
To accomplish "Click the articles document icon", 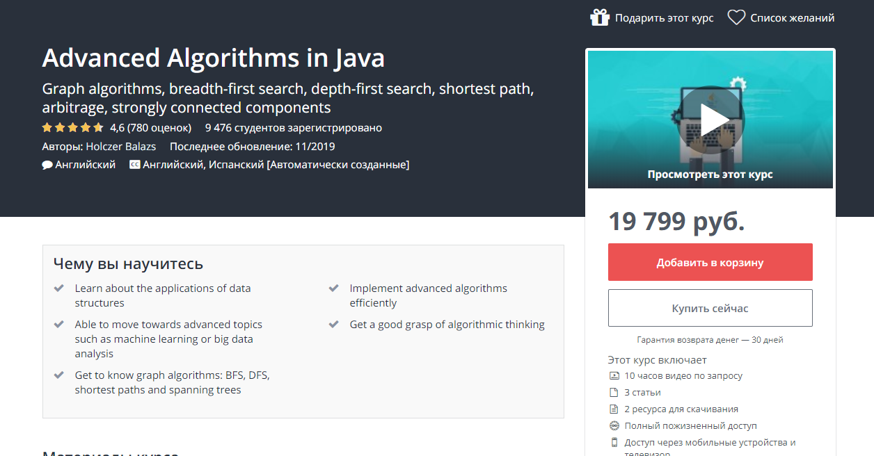I will pos(614,393).
